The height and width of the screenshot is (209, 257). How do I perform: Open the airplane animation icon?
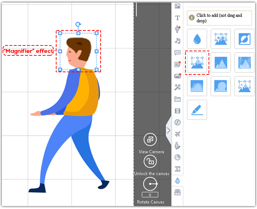(177, 134)
